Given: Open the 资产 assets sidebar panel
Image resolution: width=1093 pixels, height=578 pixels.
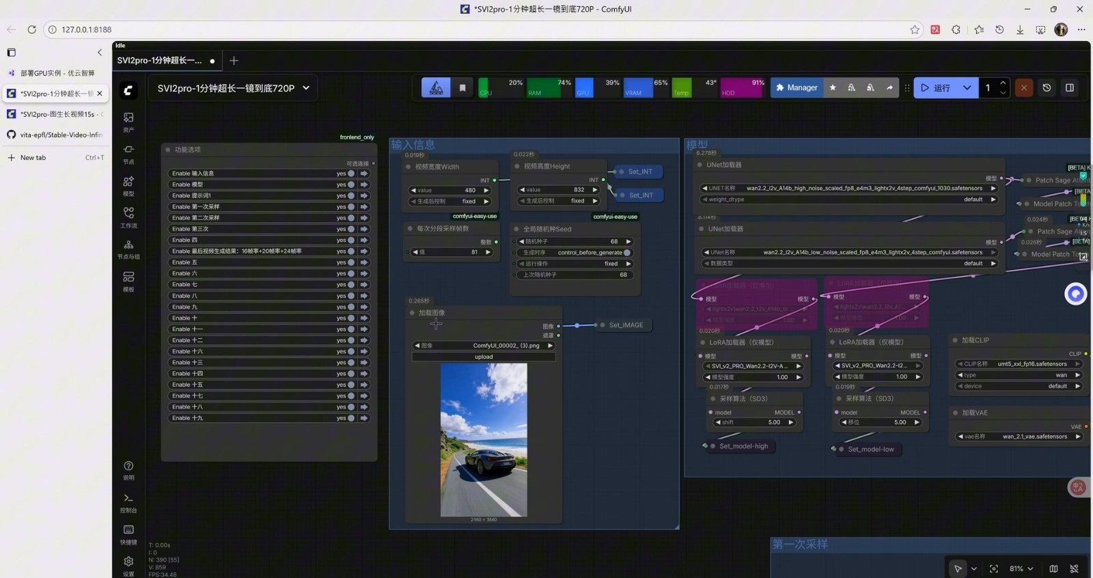Looking at the screenshot, I should [128, 122].
